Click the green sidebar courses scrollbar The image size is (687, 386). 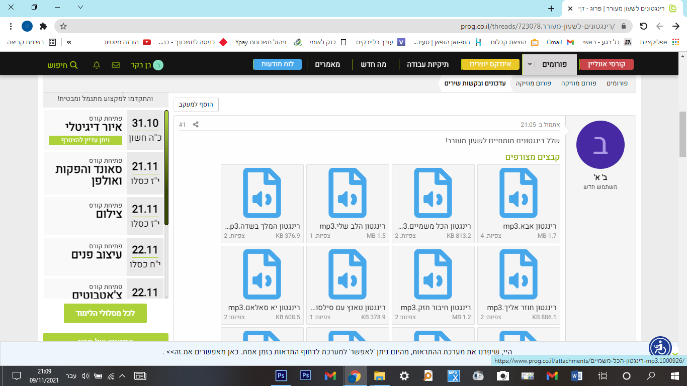point(166,167)
